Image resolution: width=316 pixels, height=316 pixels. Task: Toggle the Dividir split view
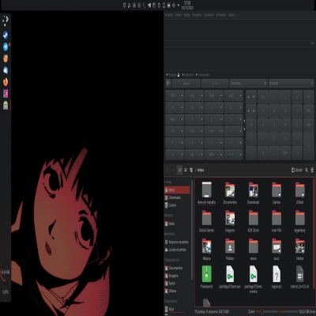(297, 170)
